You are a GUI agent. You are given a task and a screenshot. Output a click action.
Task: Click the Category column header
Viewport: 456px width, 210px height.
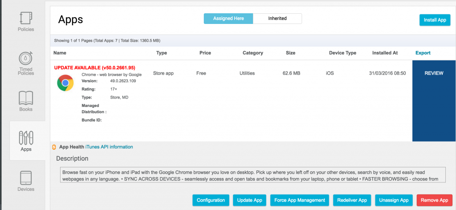pyautogui.click(x=253, y=53)
